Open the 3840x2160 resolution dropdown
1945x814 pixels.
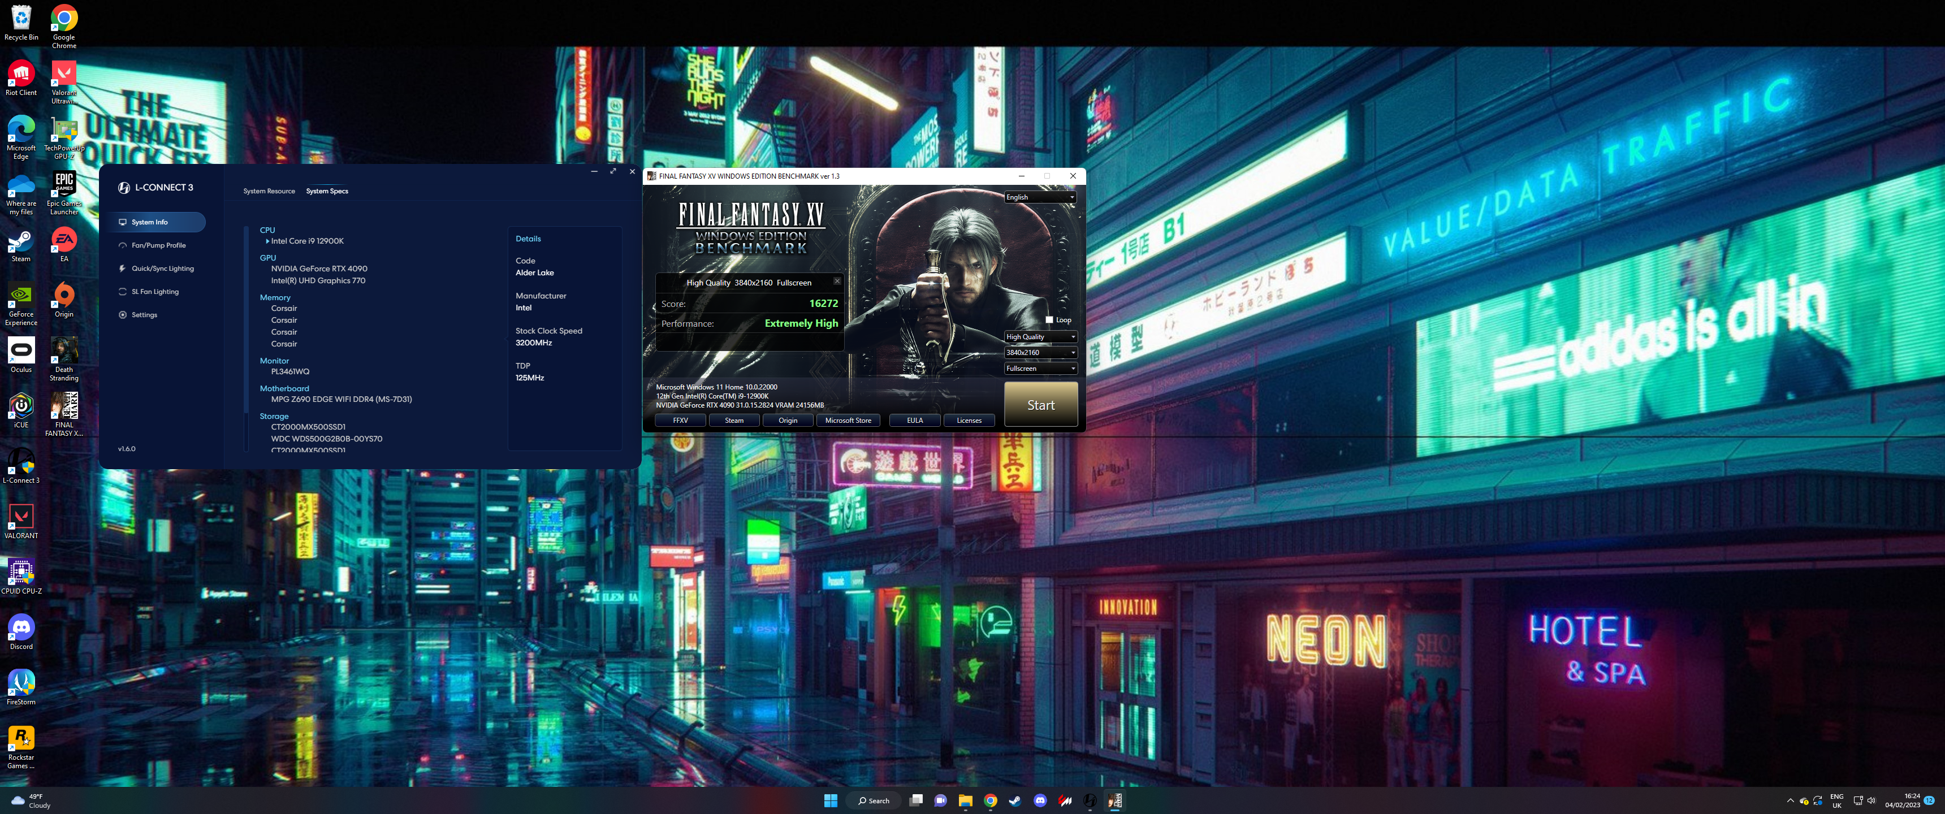click(1040, 353)
